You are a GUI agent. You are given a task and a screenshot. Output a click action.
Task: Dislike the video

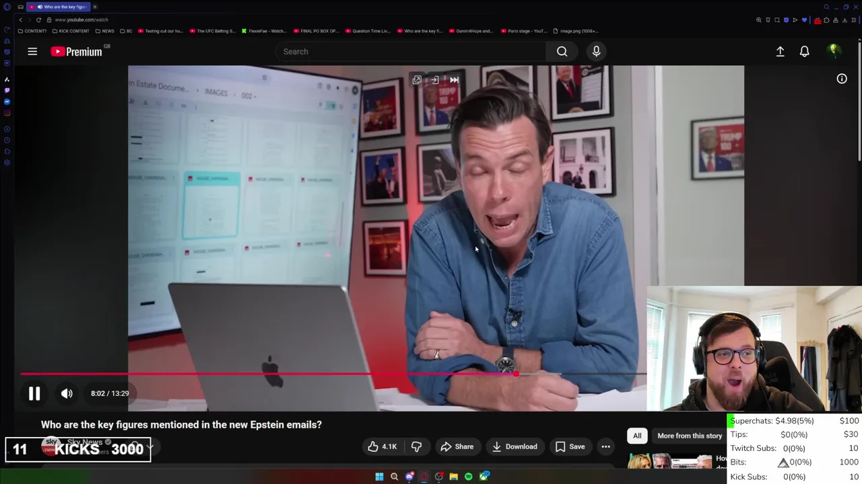pyautogui.click(x=416, y=446)
